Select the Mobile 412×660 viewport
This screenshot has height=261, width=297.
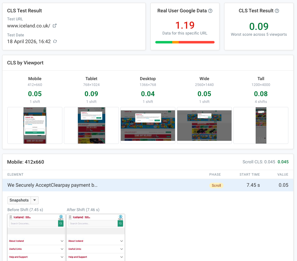(x=35, y=90)
